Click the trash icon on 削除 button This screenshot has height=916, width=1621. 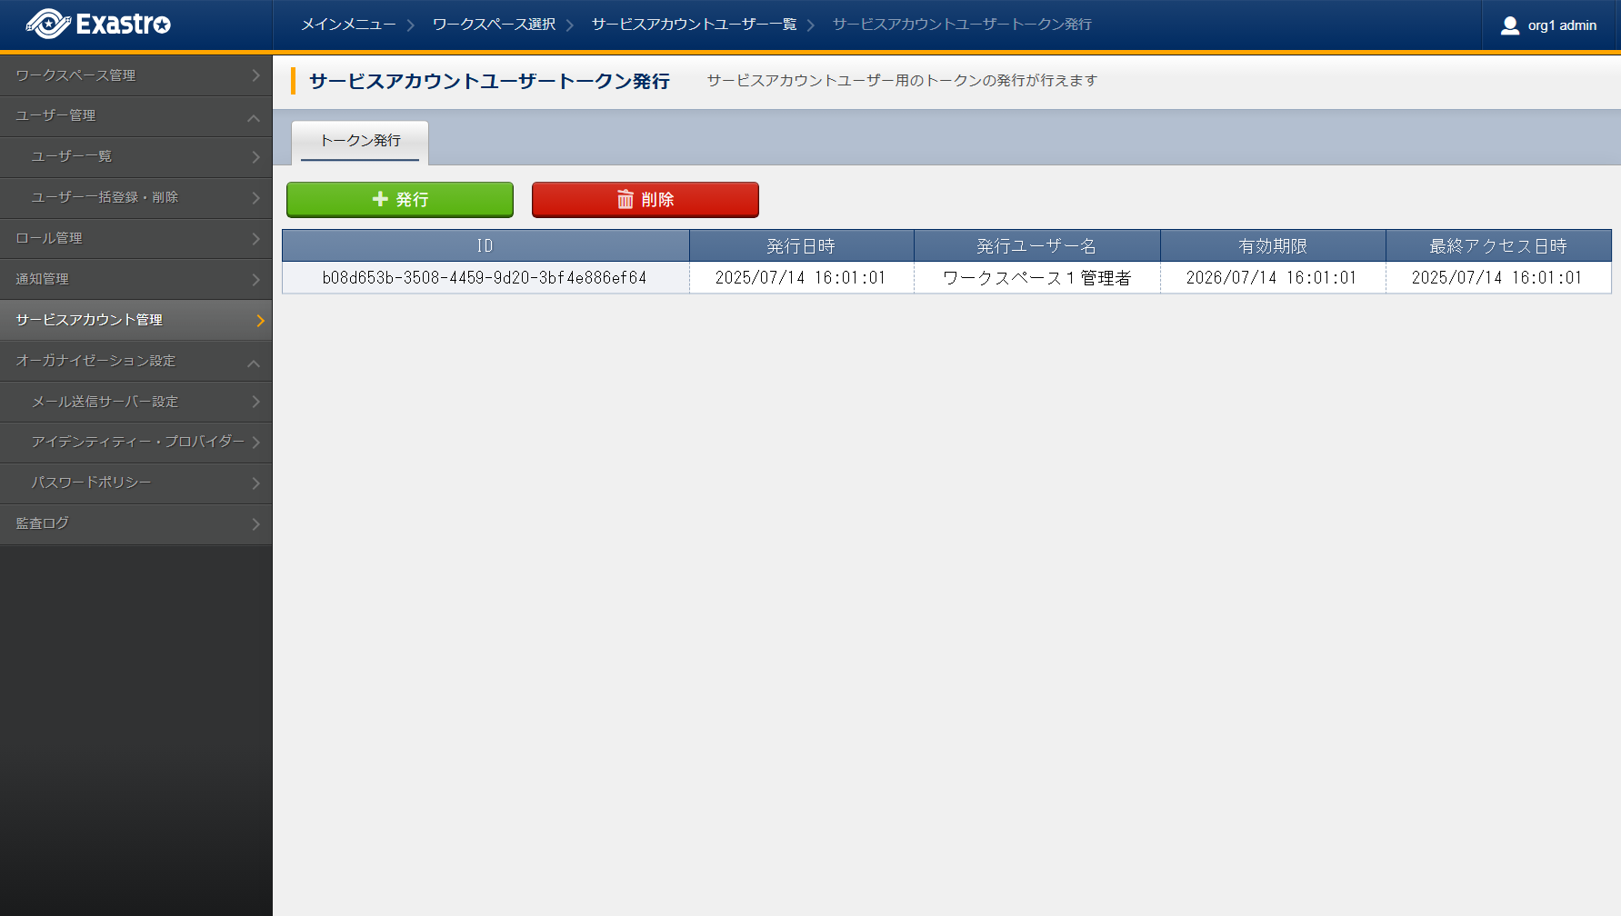[x=625, y=199]
